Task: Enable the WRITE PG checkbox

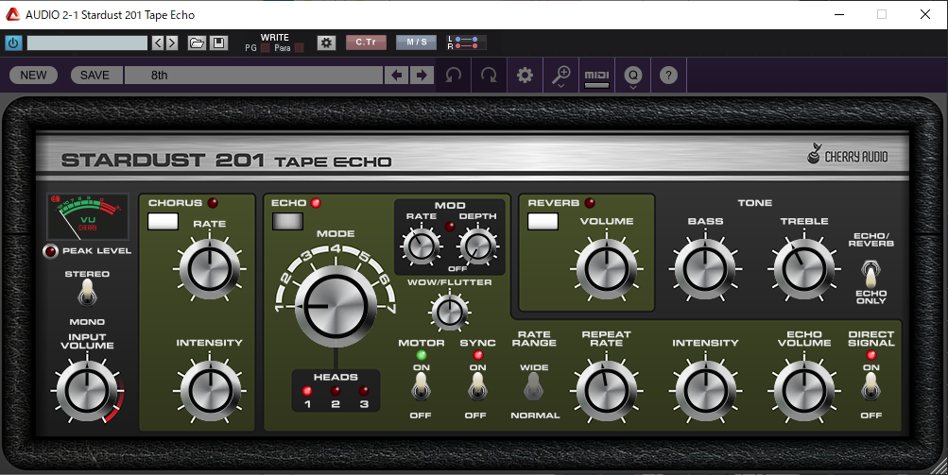Action: pos(265,48)
